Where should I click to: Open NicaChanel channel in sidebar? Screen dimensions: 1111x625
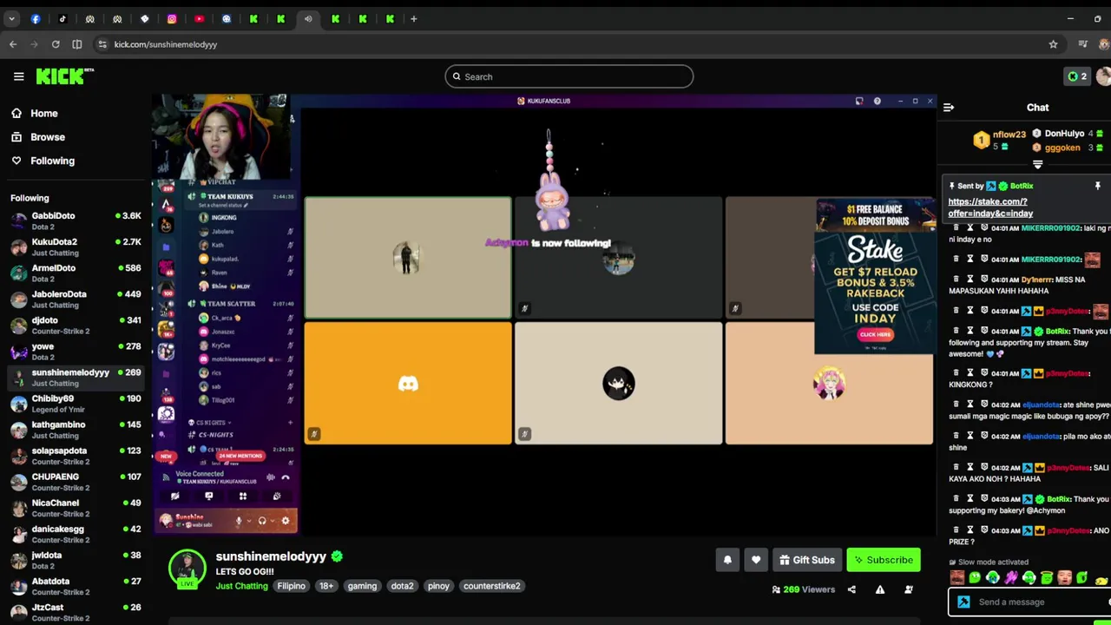click(x=74, y=507)
